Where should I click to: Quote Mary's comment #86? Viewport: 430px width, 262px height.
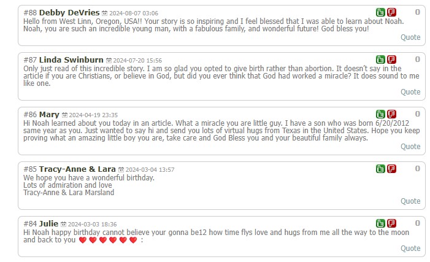(x=410, y=147)
